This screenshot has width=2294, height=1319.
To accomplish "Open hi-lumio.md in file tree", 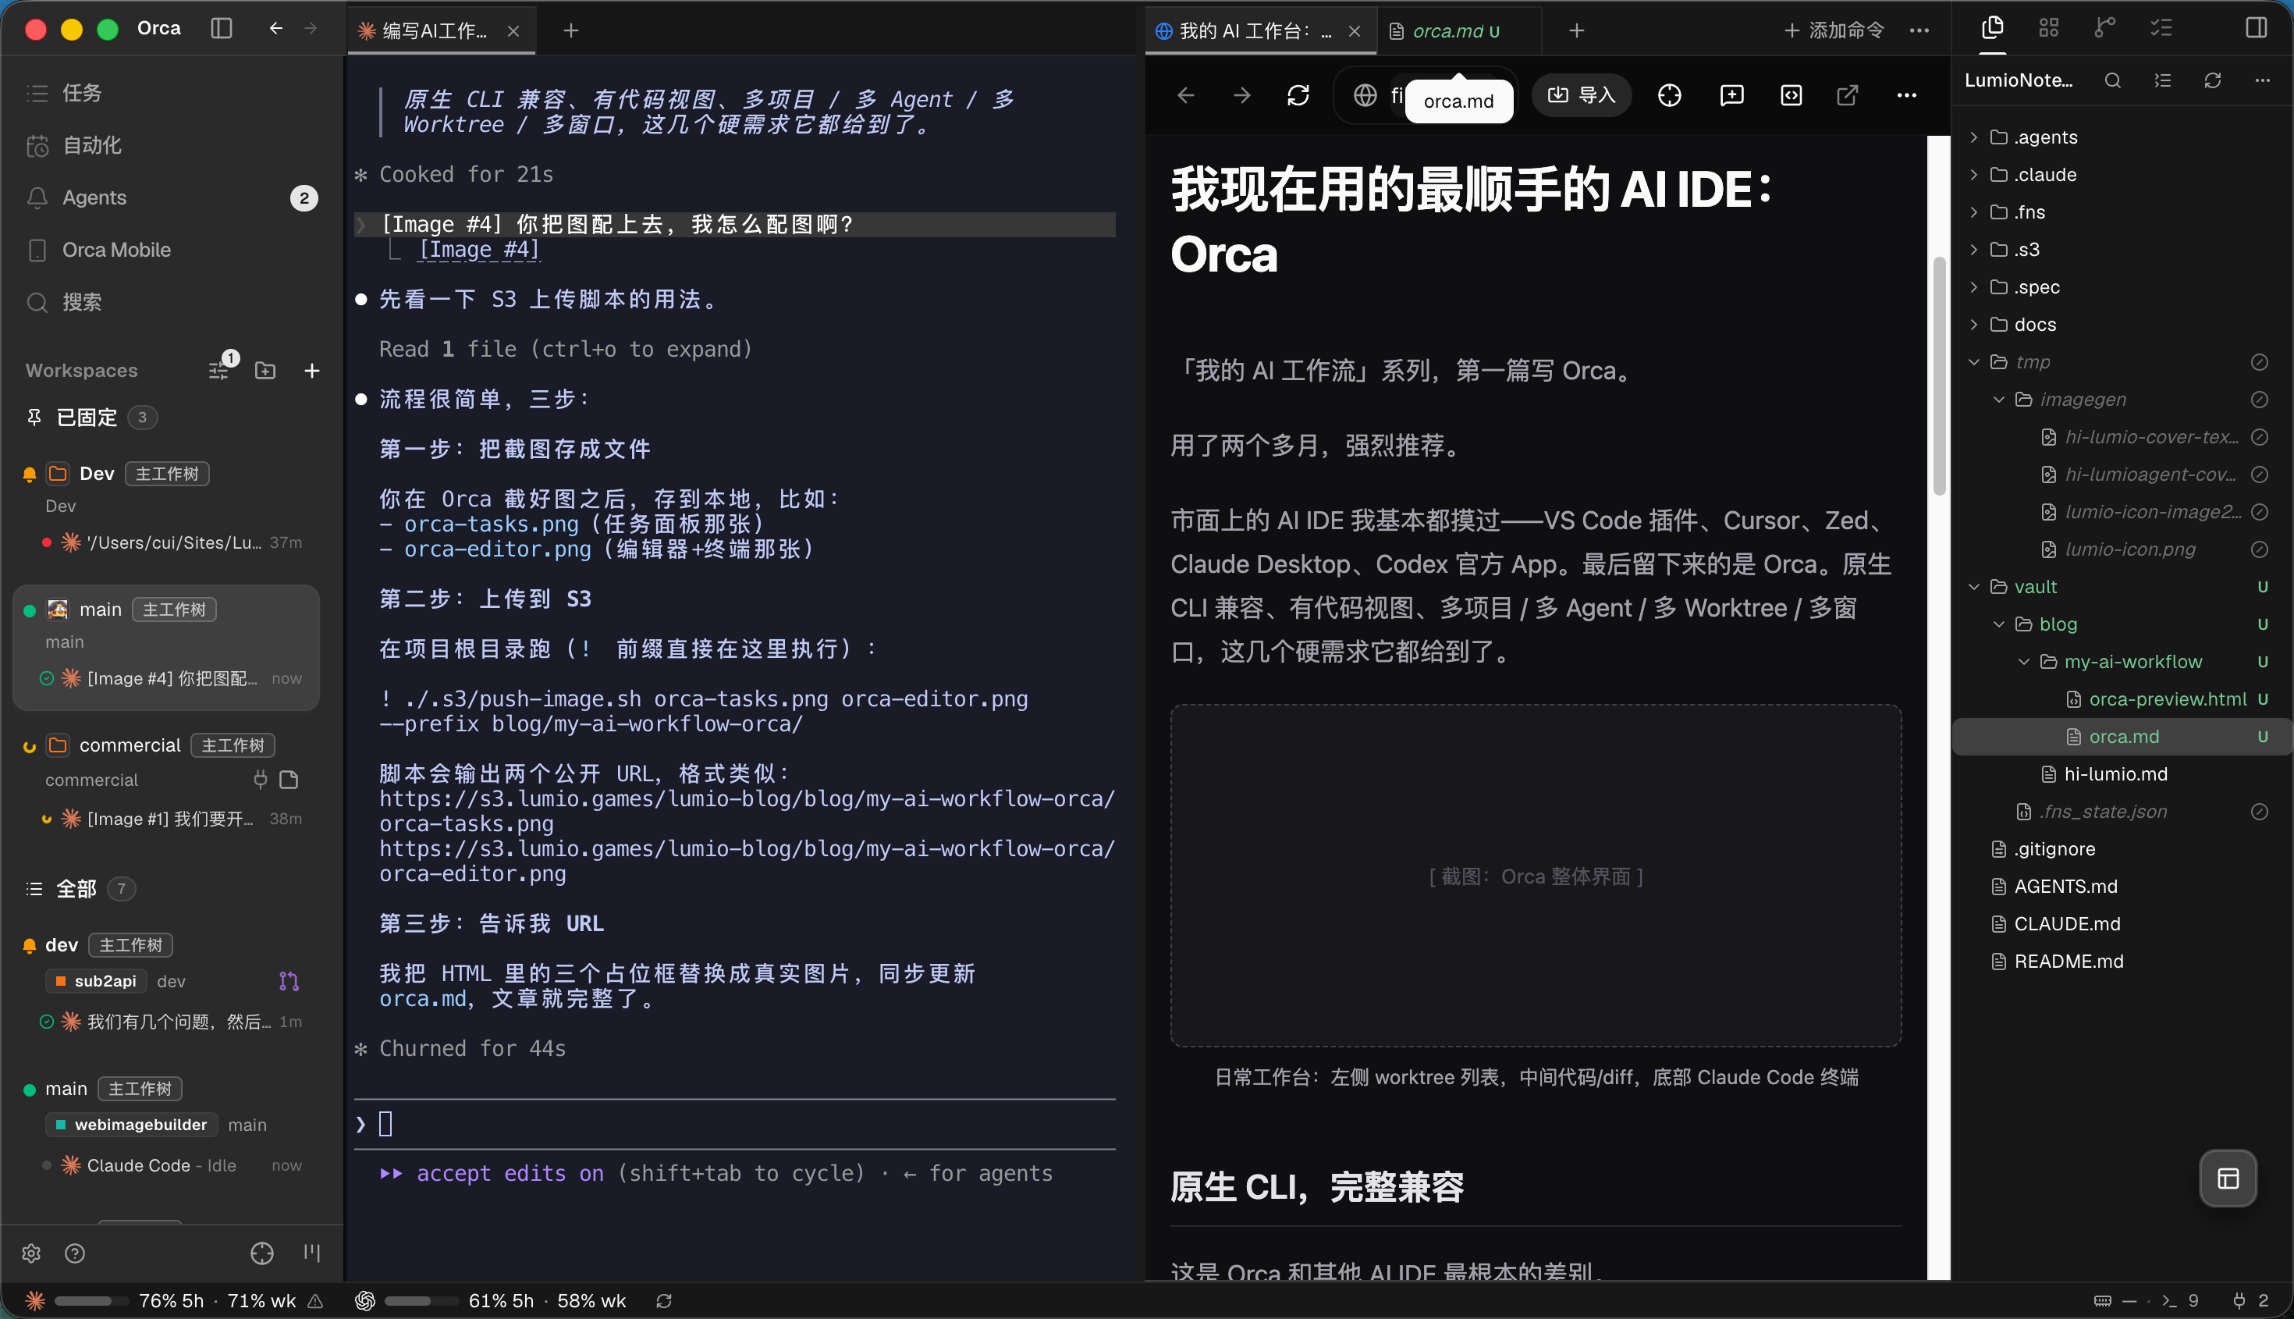I will click(2122, 774).
